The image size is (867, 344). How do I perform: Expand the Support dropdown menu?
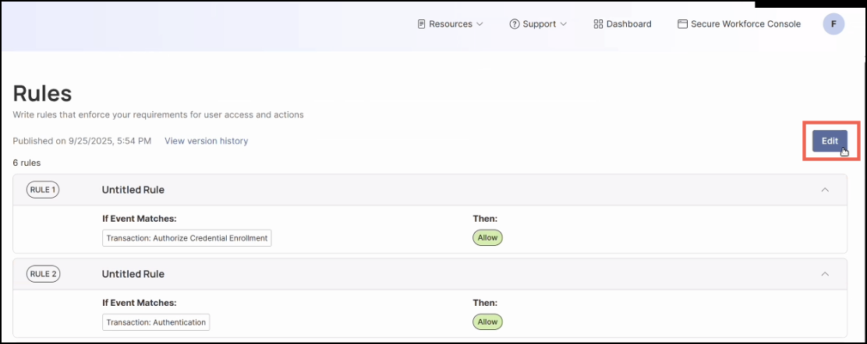(x=540, y=24)
